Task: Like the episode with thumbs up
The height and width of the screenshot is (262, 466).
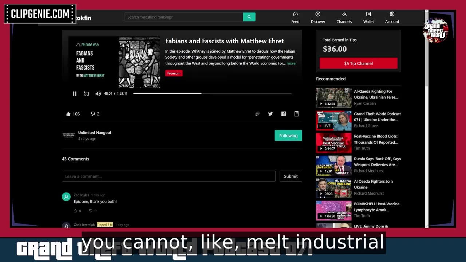Action: pos(68,114)
